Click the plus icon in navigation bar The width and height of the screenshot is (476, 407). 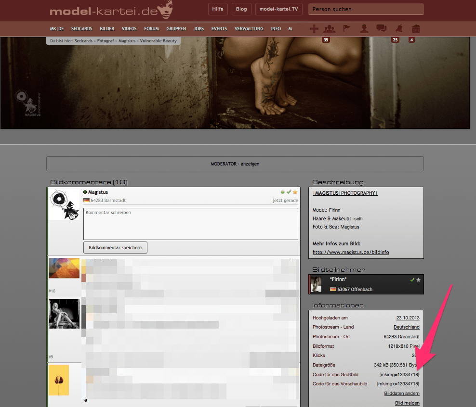coord(314,29)
